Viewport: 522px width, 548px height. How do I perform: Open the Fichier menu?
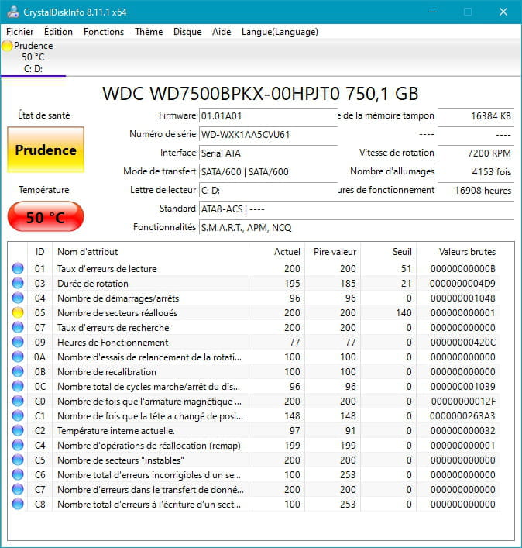pyautogui.click(x=19, y=32)
